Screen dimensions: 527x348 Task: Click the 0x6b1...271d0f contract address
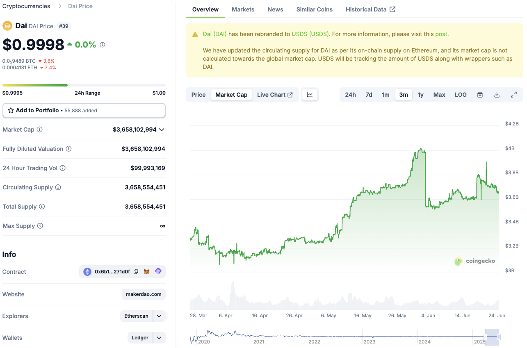pyautogui.click(x=112, y=272)
